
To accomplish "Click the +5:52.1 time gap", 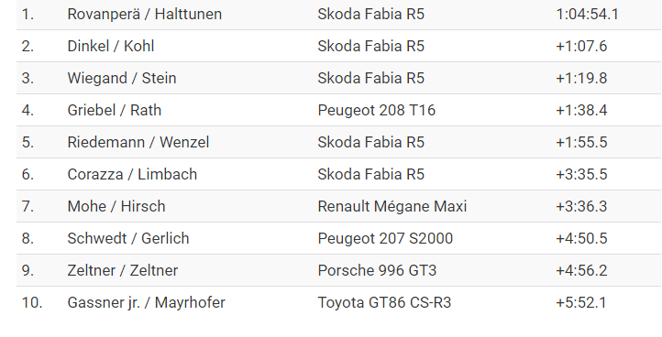I will pos(581,302).
